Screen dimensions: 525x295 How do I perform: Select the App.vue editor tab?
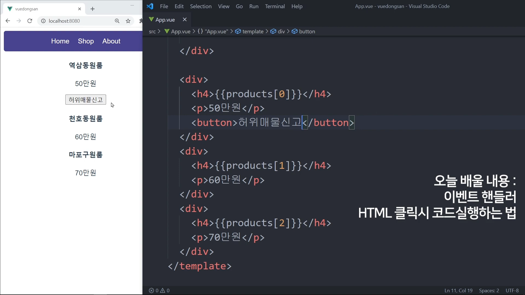[165, 20]
